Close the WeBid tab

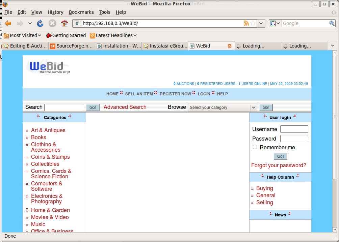tap(230, 46)
